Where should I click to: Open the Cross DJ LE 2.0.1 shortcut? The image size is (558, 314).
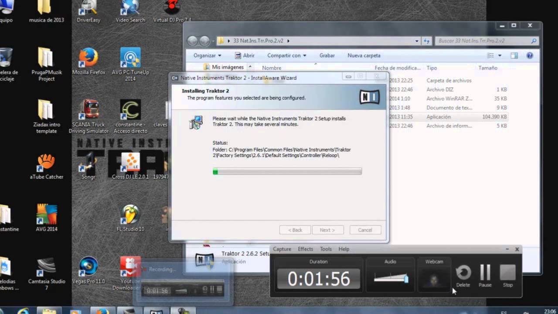coord(130,166)
